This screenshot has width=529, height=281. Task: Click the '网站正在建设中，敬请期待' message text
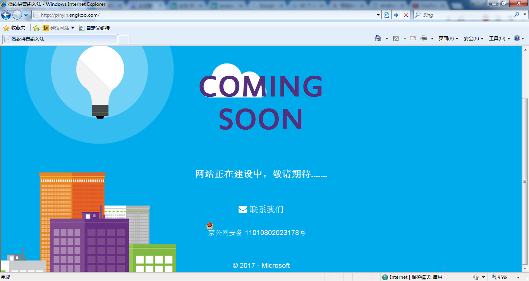point(261,174)
